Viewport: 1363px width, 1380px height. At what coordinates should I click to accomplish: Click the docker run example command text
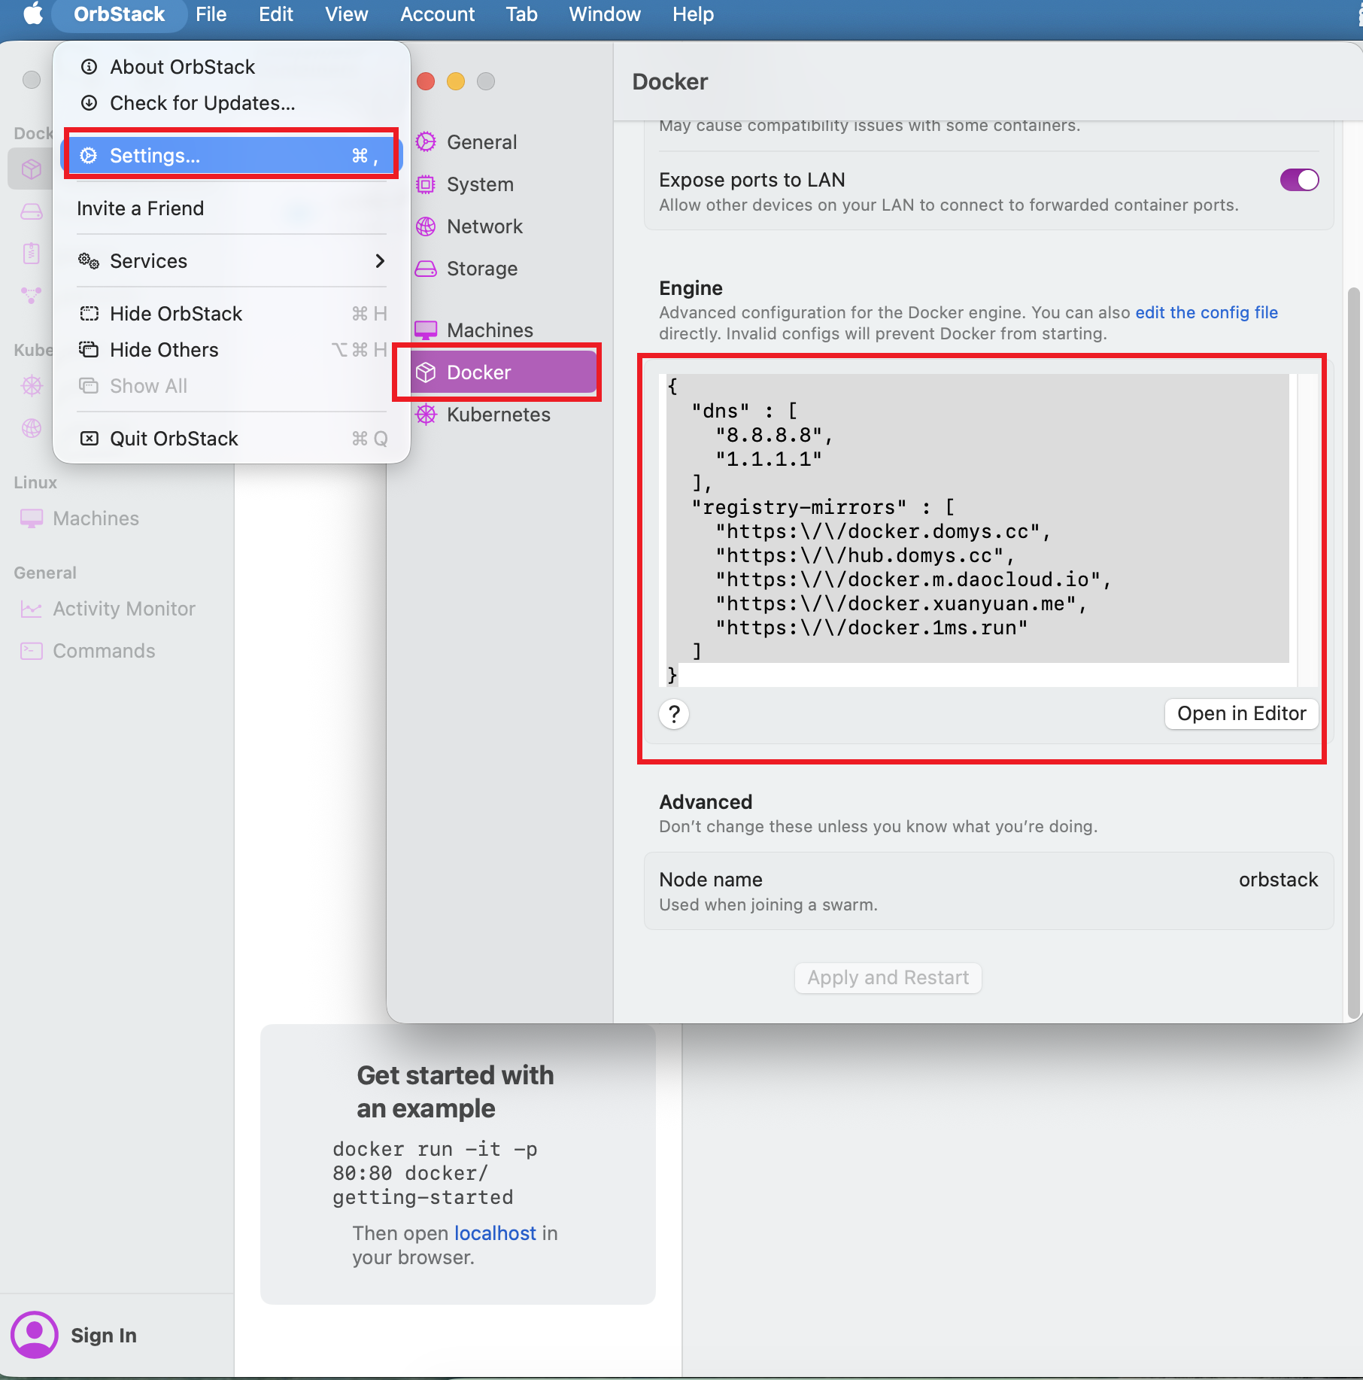(435, 1173)
